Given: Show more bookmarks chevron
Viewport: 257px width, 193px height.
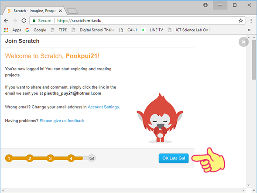Looking at the screenshot, I should pos(249,30).
